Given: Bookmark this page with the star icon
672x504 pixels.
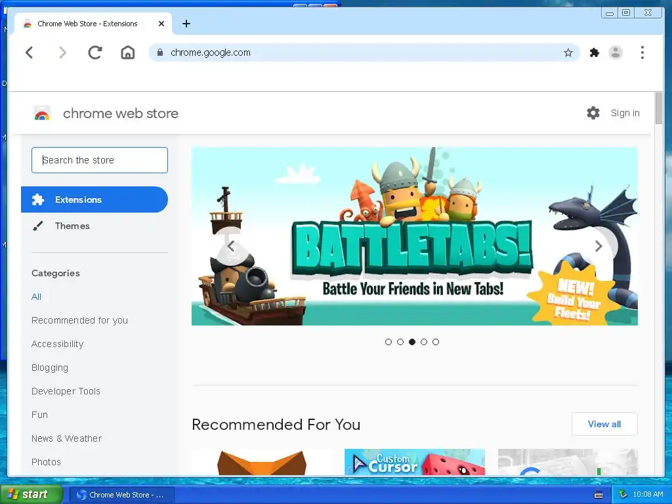Looking at the screenshot, I should [x=568, y=52].
